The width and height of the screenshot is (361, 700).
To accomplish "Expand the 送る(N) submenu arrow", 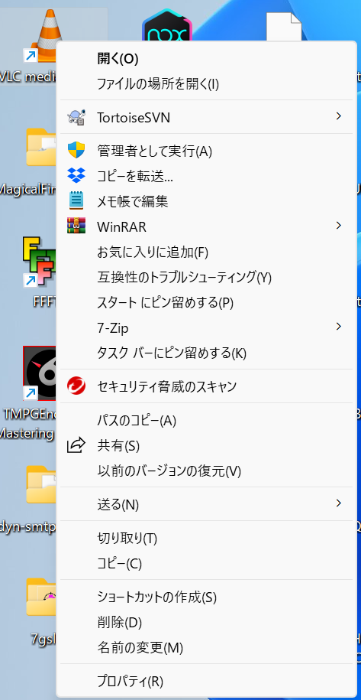I will [339, 503].
